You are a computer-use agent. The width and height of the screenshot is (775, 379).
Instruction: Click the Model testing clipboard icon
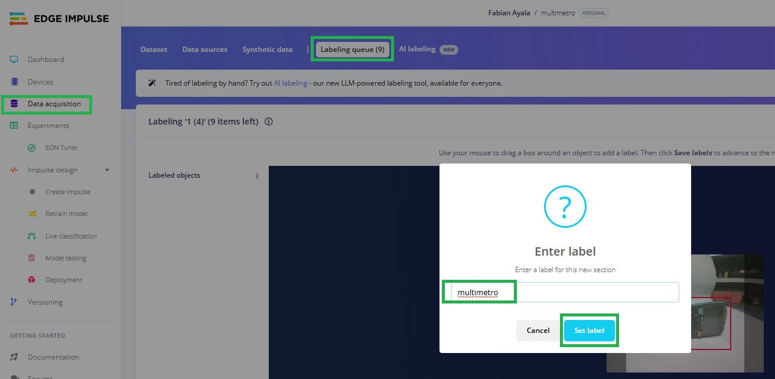[32, 258]
